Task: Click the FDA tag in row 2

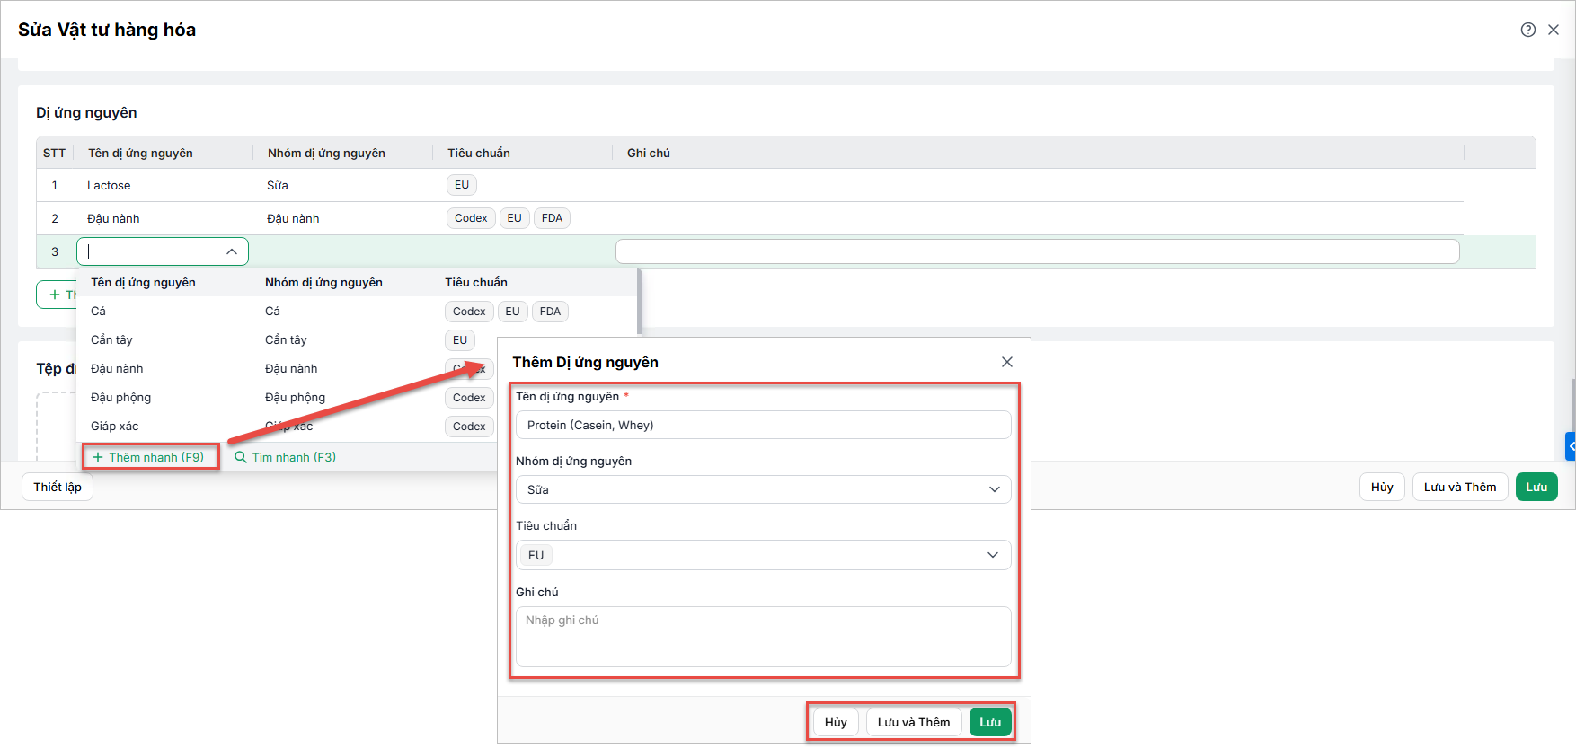Action: [x=552, y=218]
